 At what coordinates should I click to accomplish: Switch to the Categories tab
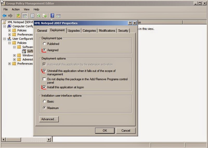[x=89, y=30]
